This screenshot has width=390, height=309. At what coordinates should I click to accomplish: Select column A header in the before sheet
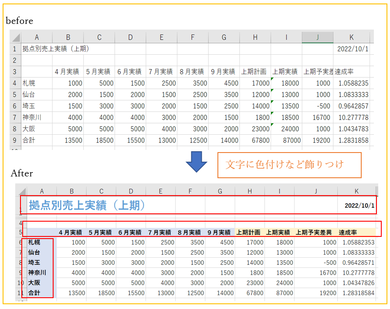point(37,37)
